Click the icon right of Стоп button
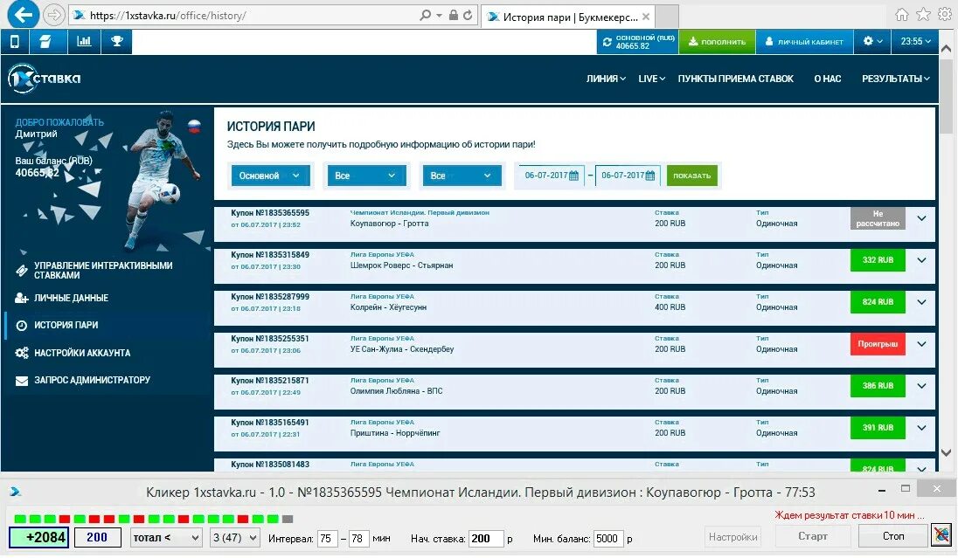Viewport: 958px width, 558px height. 941,536
